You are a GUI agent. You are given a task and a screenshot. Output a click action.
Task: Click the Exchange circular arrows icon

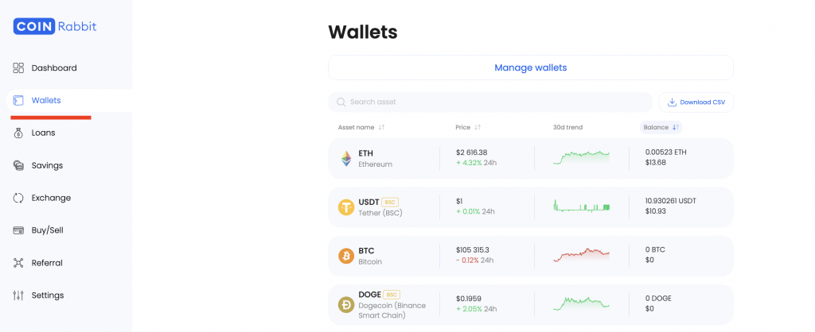click(18, 198)
